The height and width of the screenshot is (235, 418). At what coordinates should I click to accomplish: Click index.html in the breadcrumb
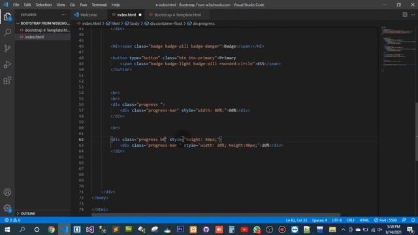91,23
